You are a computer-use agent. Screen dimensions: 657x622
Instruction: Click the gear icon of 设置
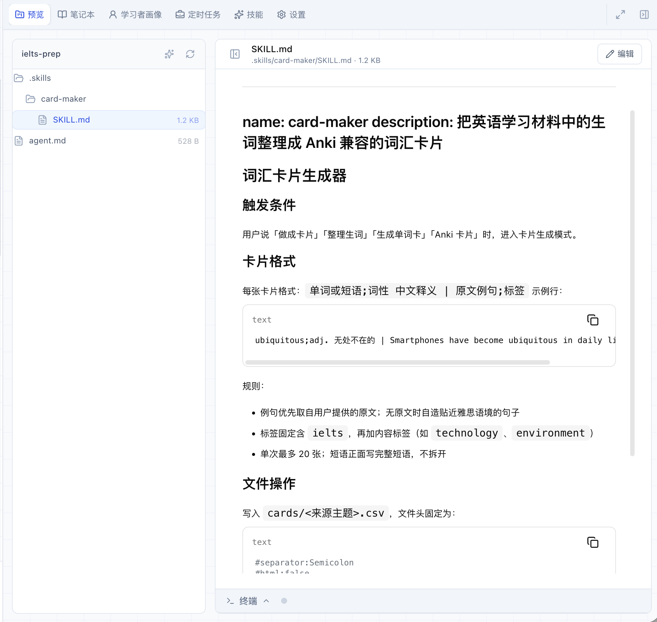(282, 15)
